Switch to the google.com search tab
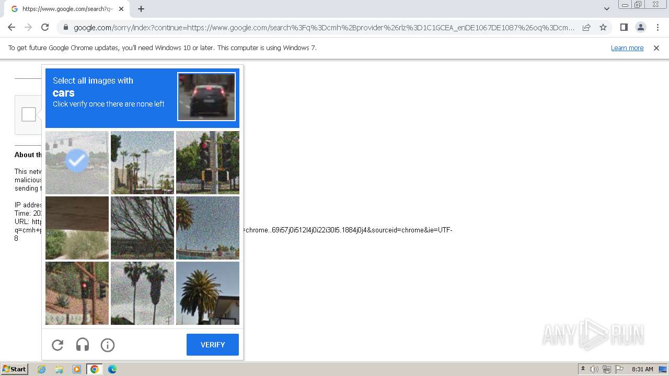This screenshot has width=669, height=376. [67, 9]
